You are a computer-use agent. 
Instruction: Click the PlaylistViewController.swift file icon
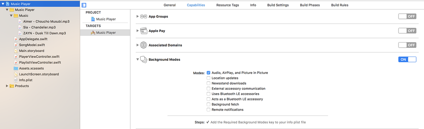click(16, 63)
